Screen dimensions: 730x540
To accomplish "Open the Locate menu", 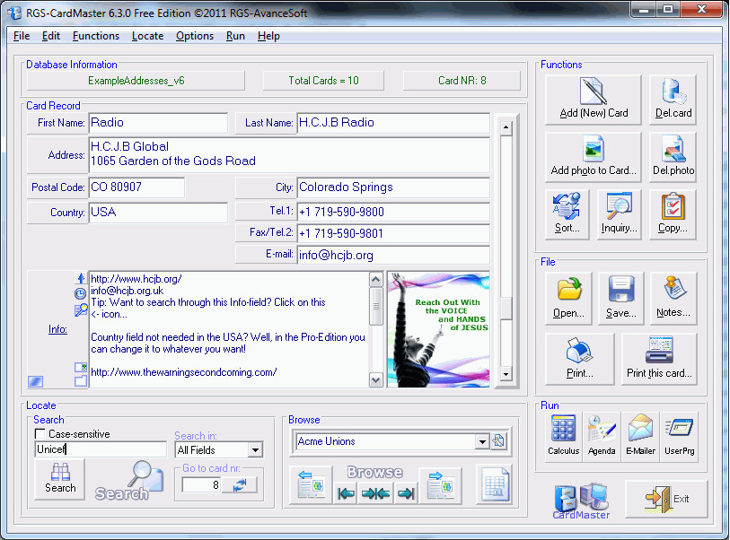I will pyautogui.click(x=147, y=36).
